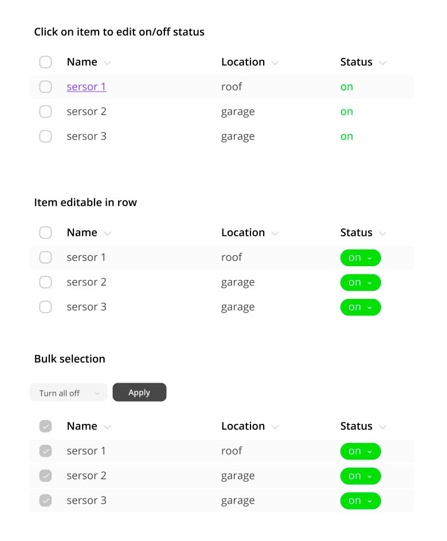Open sersor 1 on dropdown in Item editable table
The height and width of the screenshot is (541, 447).
point(360,258)
